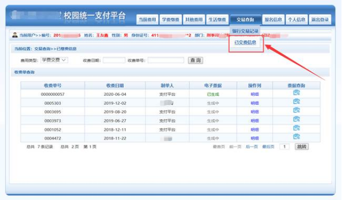Open receipt query icon for bill 0003695
The image size is (342, 200).
[296, 110]
